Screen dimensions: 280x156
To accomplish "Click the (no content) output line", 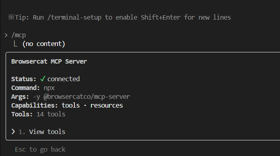I will [x=44, y=44].
